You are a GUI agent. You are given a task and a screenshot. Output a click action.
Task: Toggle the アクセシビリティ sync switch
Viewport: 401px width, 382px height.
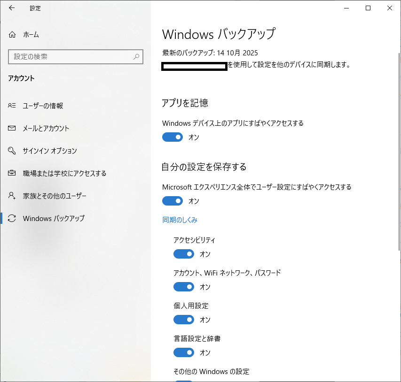coord(184,254)
